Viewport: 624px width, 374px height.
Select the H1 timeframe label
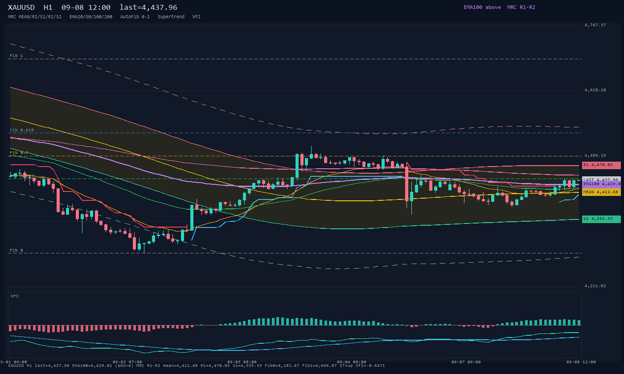coord(48,8)
